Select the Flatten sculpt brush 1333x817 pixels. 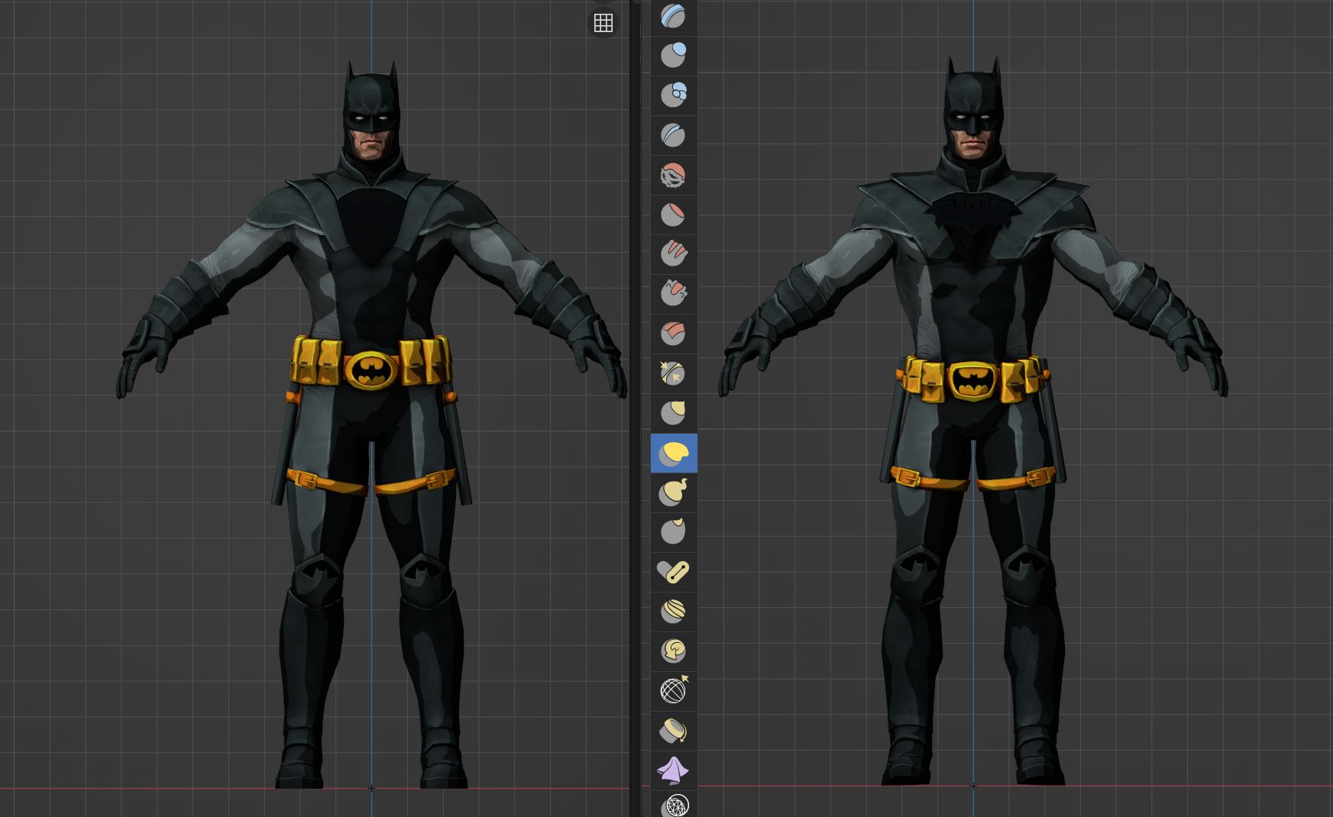point(673,215)
